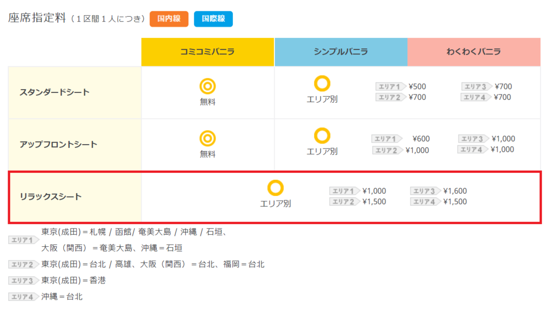Viewport: 553px width, 311px height.
Task: Click the （１区間１人につき） note
Action: tap(108, 19)
